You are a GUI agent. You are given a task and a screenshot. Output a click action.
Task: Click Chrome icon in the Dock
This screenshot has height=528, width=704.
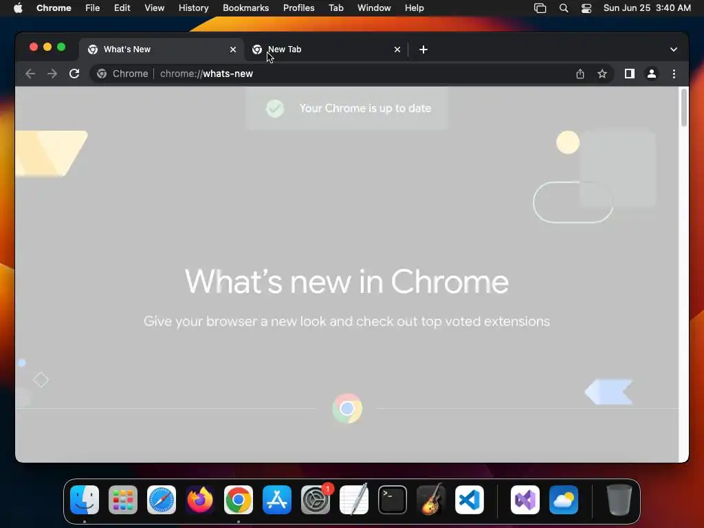[x=239, y=500]
